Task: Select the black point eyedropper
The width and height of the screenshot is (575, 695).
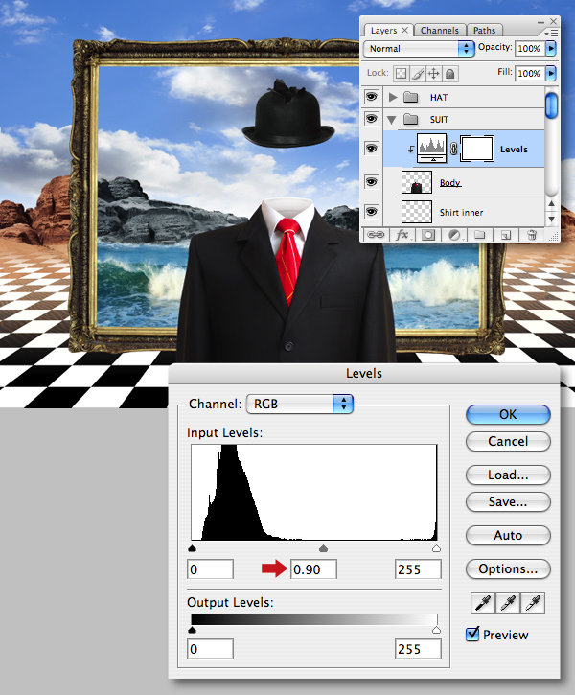Action: point(482,603)
